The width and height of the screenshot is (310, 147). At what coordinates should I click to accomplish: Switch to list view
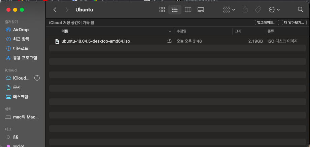(x=175, y=10)
